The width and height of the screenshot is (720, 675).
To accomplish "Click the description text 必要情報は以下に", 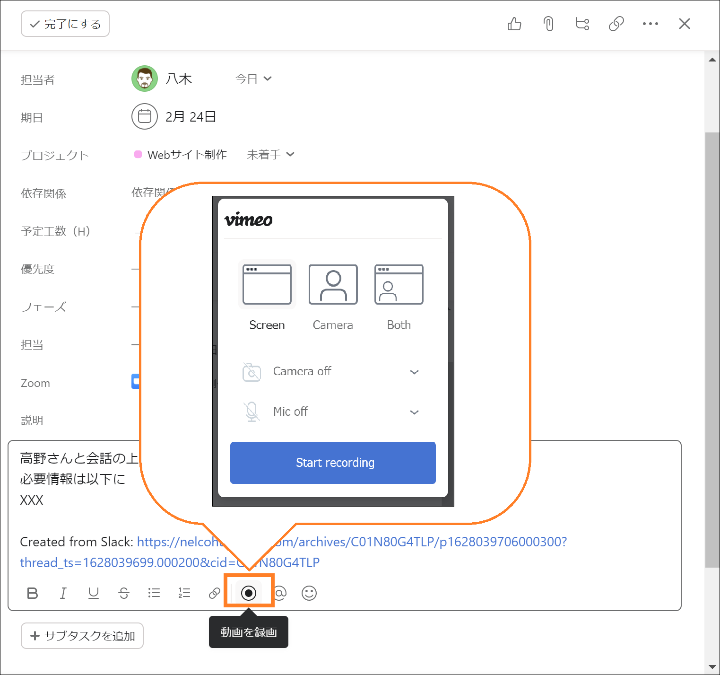I will click(x=72, y=479).
